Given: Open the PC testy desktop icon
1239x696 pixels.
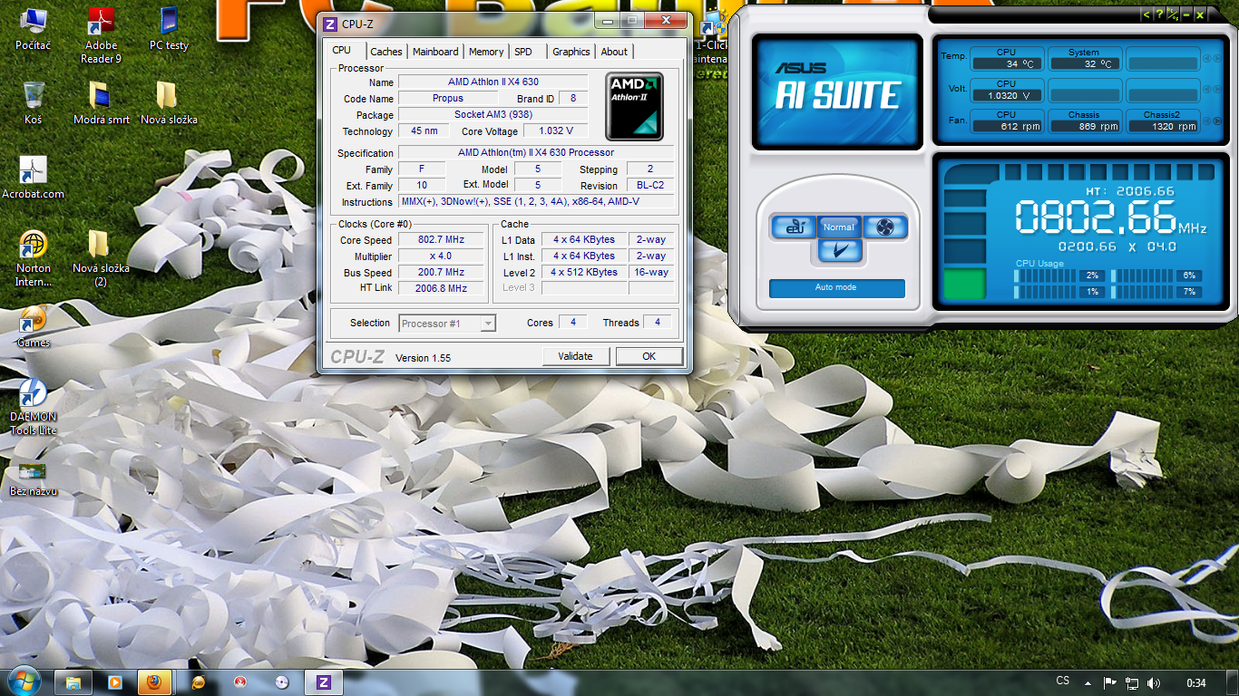Looking at the screenshot, I should pyautogui.click(x=169, y=28).
